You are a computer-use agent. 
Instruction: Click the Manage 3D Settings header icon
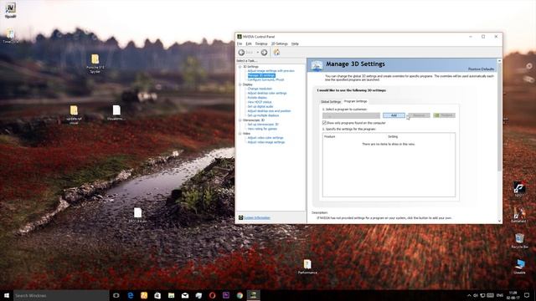pyautogui.click(x=317, y=65)
